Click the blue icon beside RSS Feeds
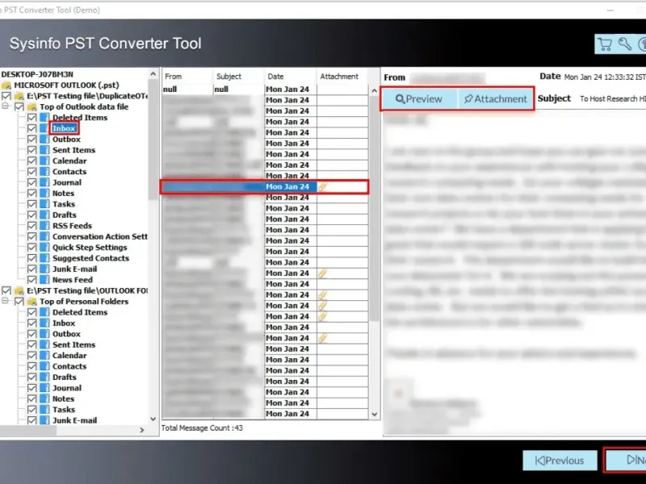This screenshot has width=646, height=484. pos(44,226)
